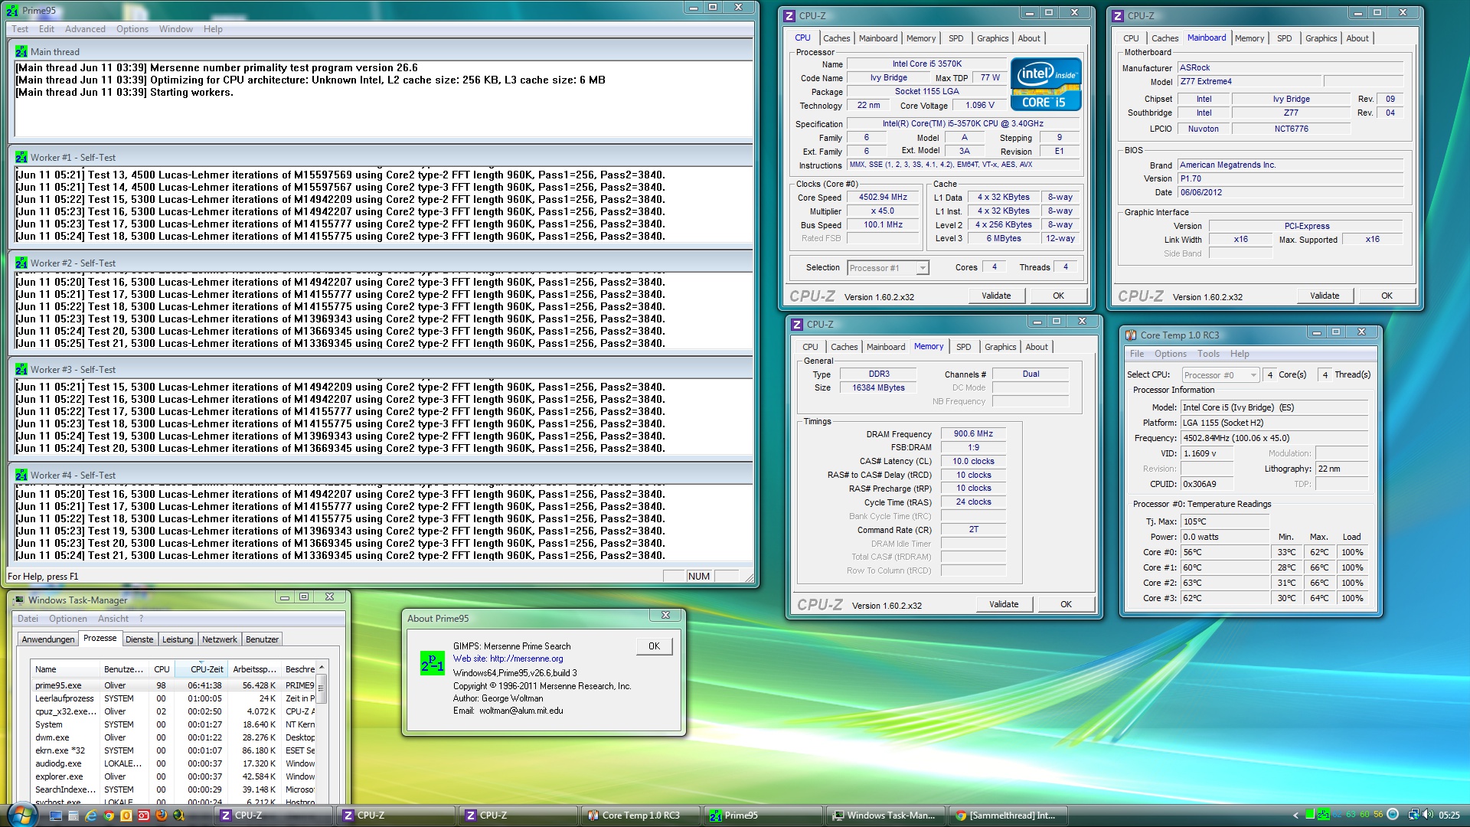The height and width of the screenshot is (827, 1470).
Task: Open the Leistung tab in Task-Manager
Action: click(x=178, y=639)
